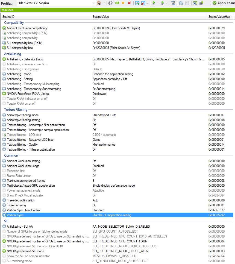This screenshot has height=264, width=235.
Task: Select the 'Threaded optimization' setting name
Action: tap(21, 200)
